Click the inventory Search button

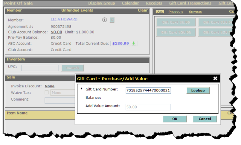(x=73, y=68)
